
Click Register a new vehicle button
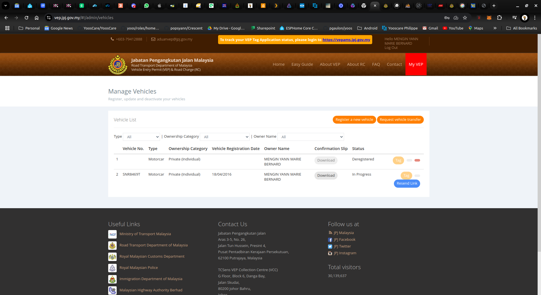point(354,120)
